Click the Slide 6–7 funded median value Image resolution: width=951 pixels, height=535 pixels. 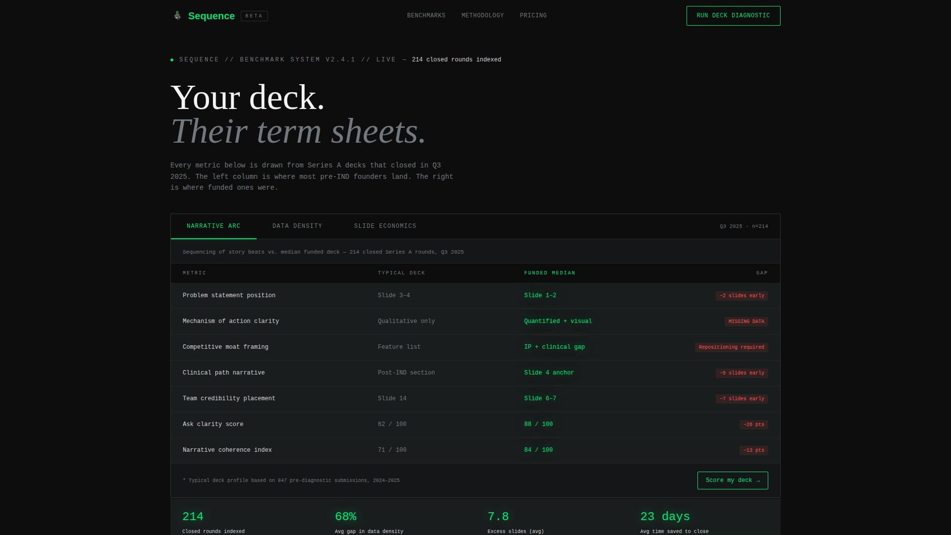540,399
